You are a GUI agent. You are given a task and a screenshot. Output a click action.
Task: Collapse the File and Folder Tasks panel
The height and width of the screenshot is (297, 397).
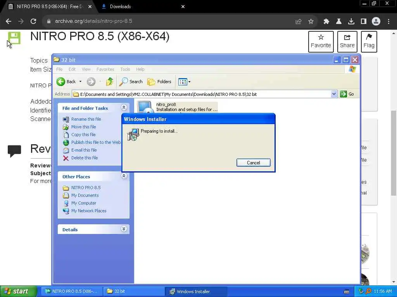pos(124,108)
